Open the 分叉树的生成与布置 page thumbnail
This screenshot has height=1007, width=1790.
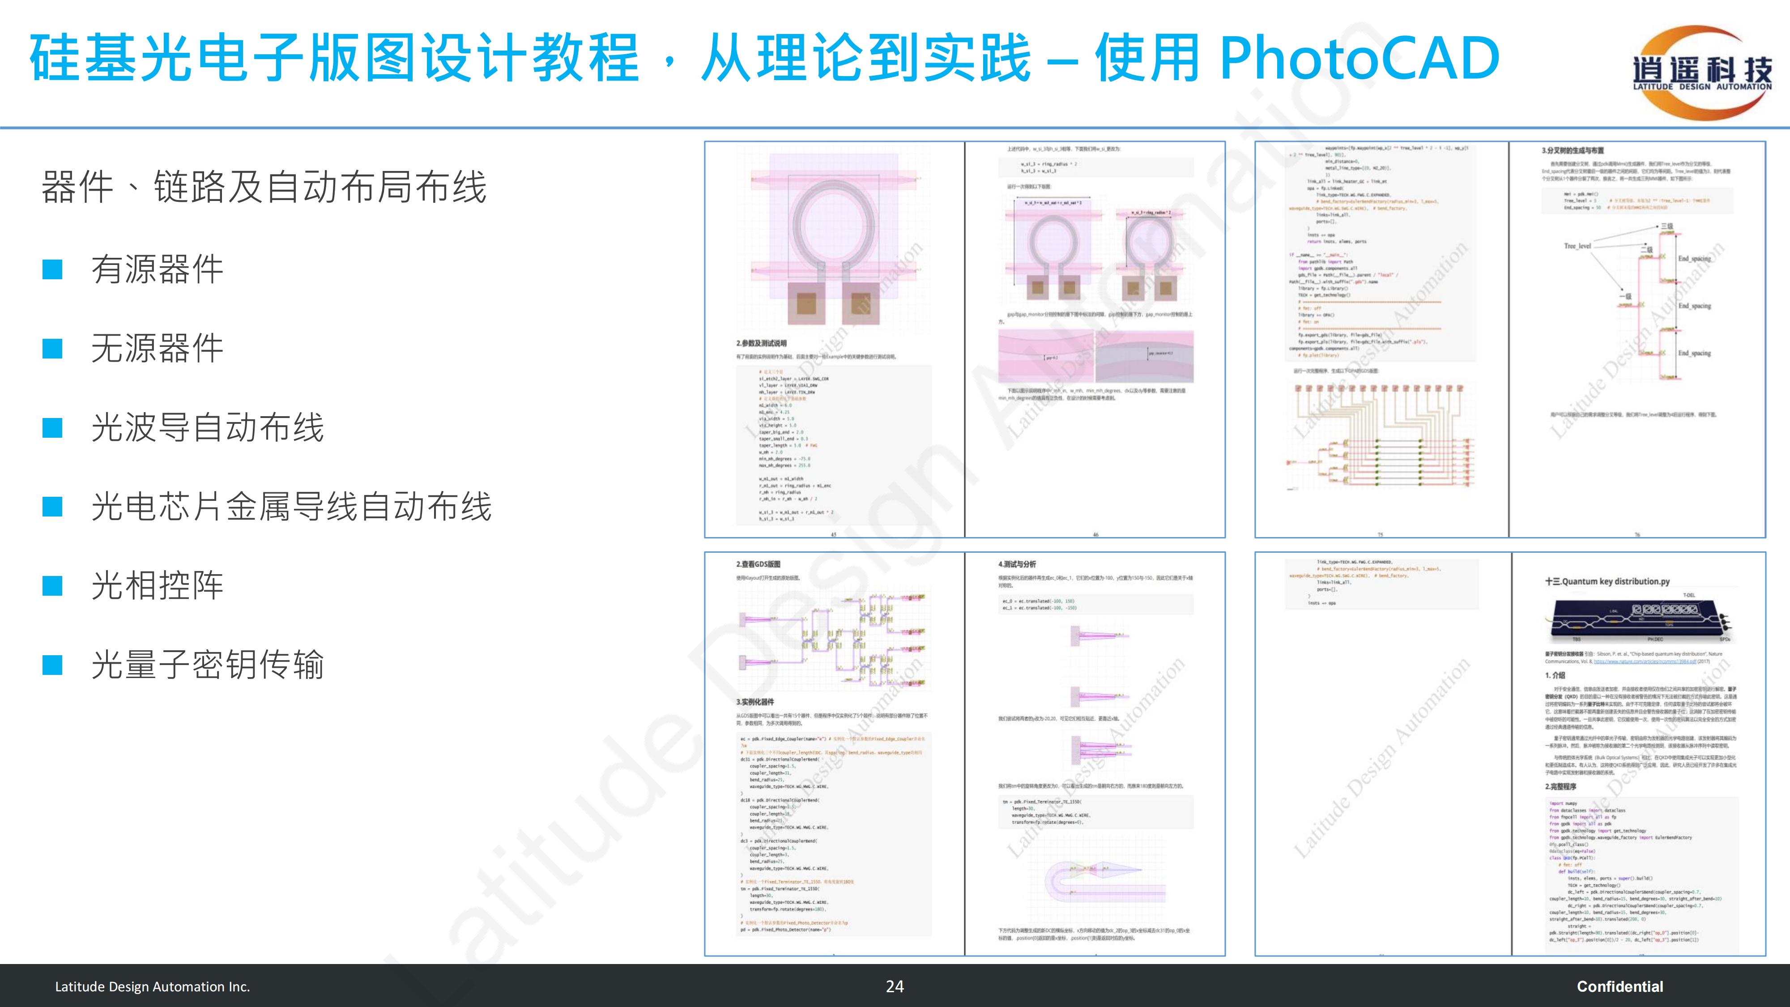coord(1637,339)
